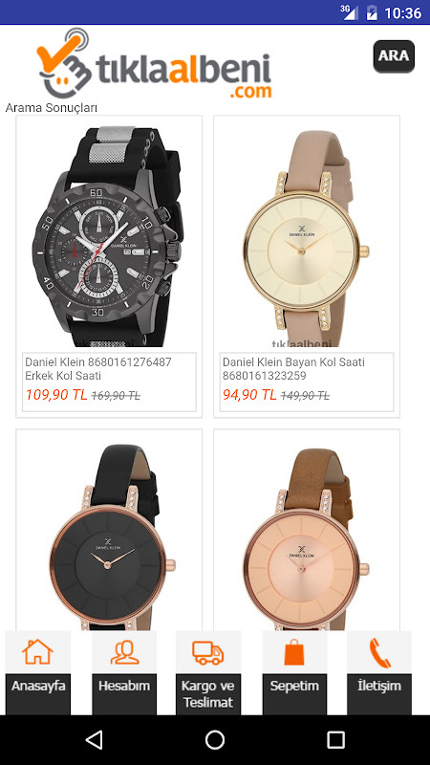Viewport: 430px width, 765px height.
Task: Select the Hesabım tab label
Action: click(124, 686)
